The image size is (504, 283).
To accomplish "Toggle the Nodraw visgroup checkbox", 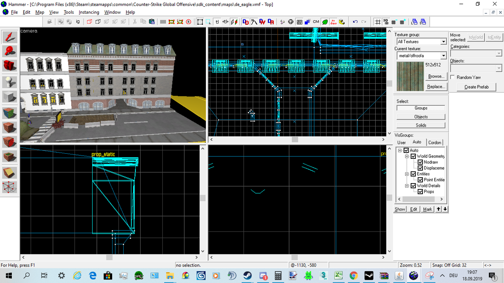I will point(421,162).
